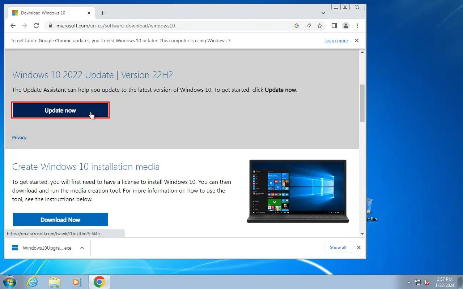Click the vertical scrollbar thumb
This screenshot has width=463, height=289.
click(362, 103)
